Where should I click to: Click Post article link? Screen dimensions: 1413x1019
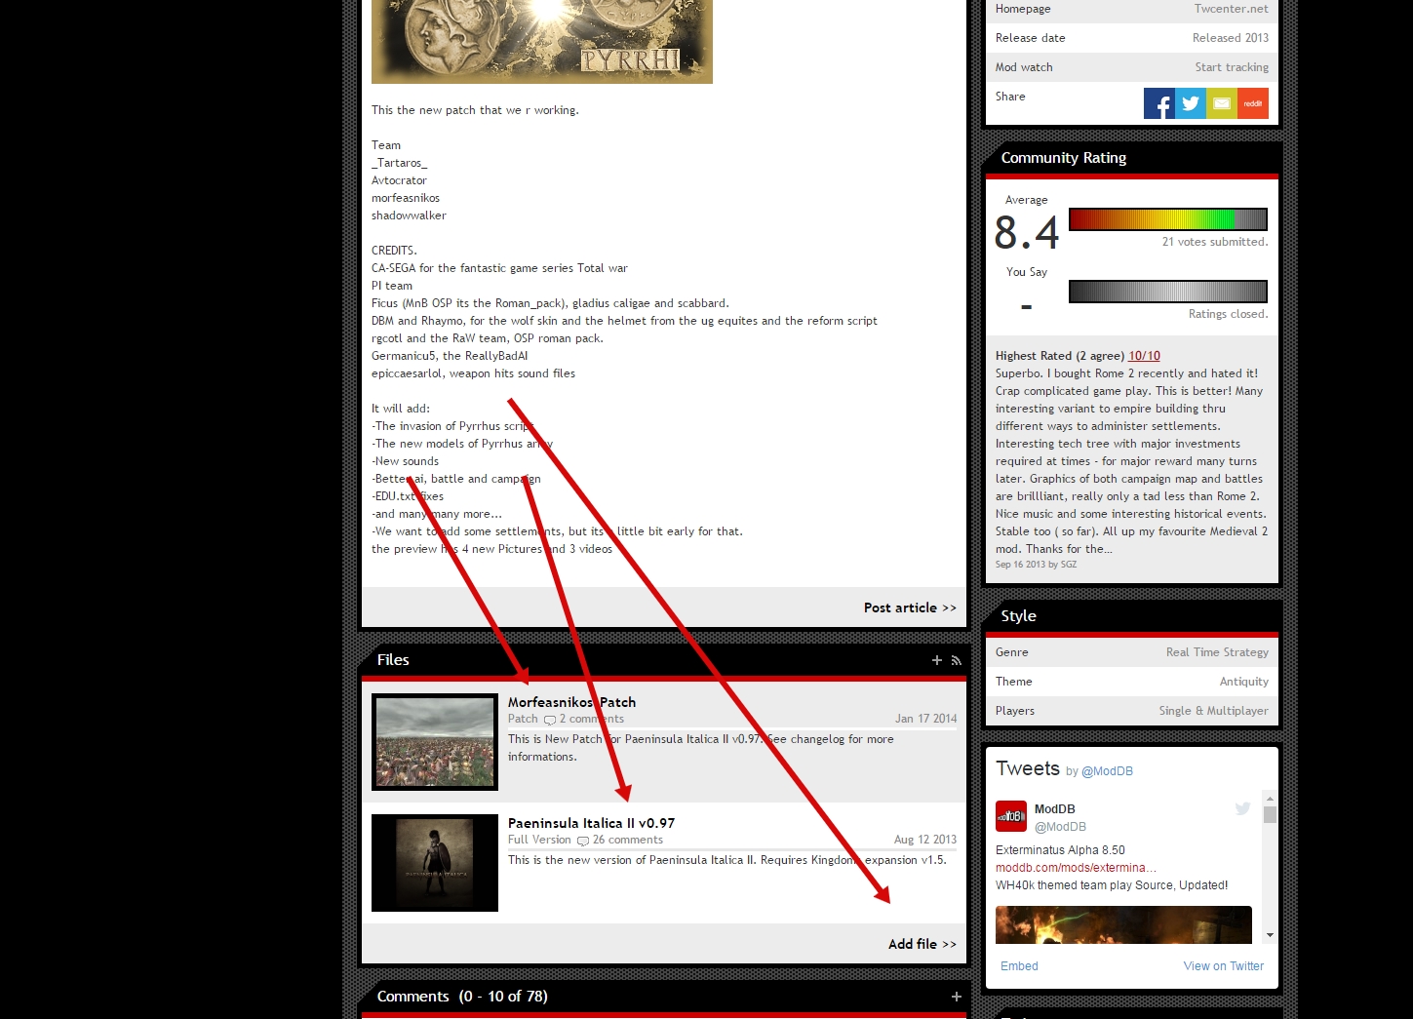click(909, 607)
